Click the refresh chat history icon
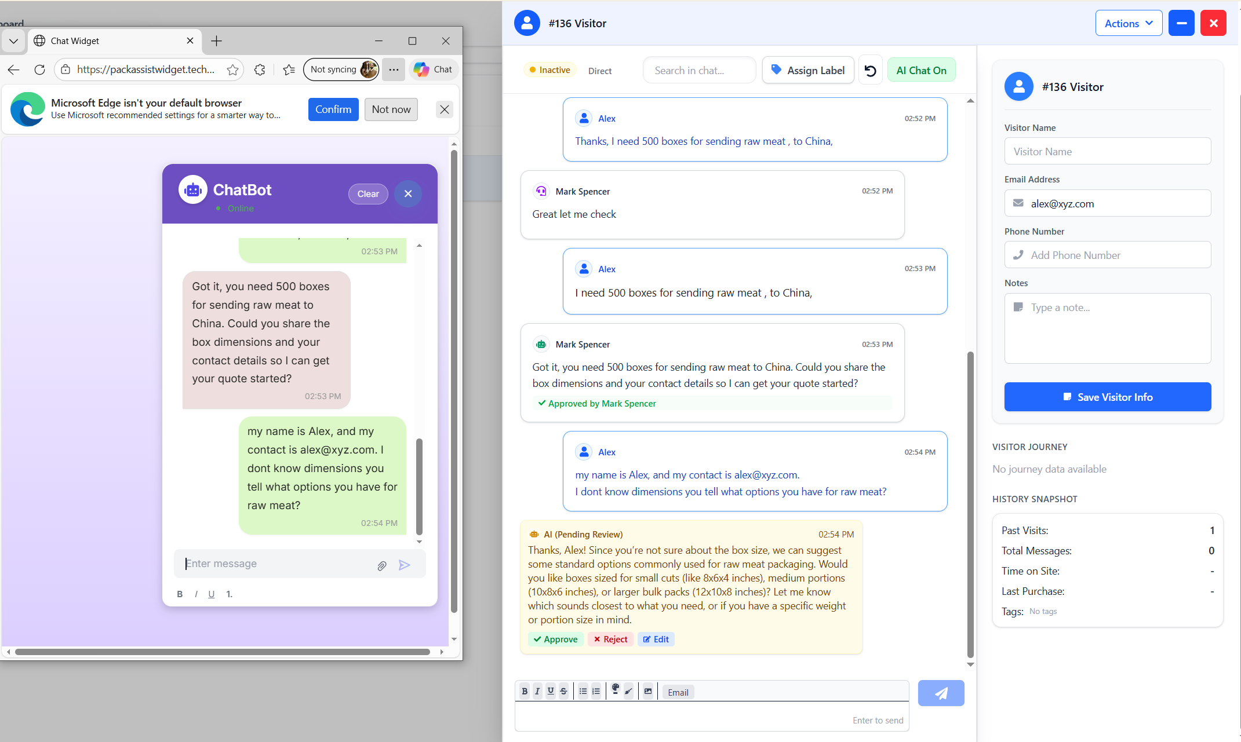The width and height of the screenshot is (1241, 742). pos(870,71)
